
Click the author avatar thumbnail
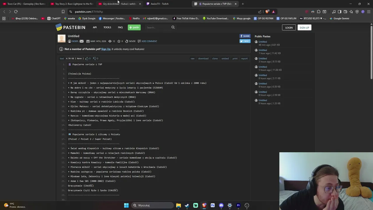point(61,38)
